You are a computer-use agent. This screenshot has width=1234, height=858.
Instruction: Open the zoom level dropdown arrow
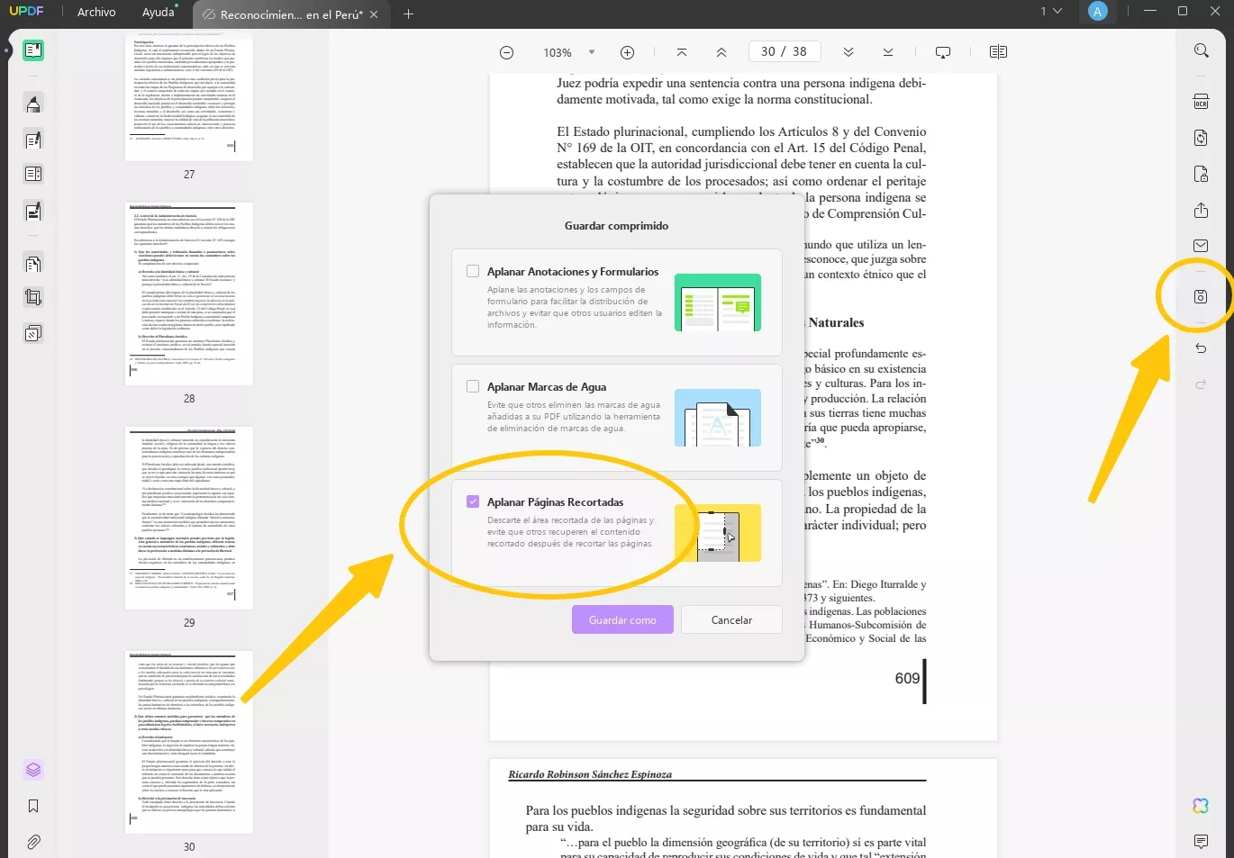click(x=592, y=52)
